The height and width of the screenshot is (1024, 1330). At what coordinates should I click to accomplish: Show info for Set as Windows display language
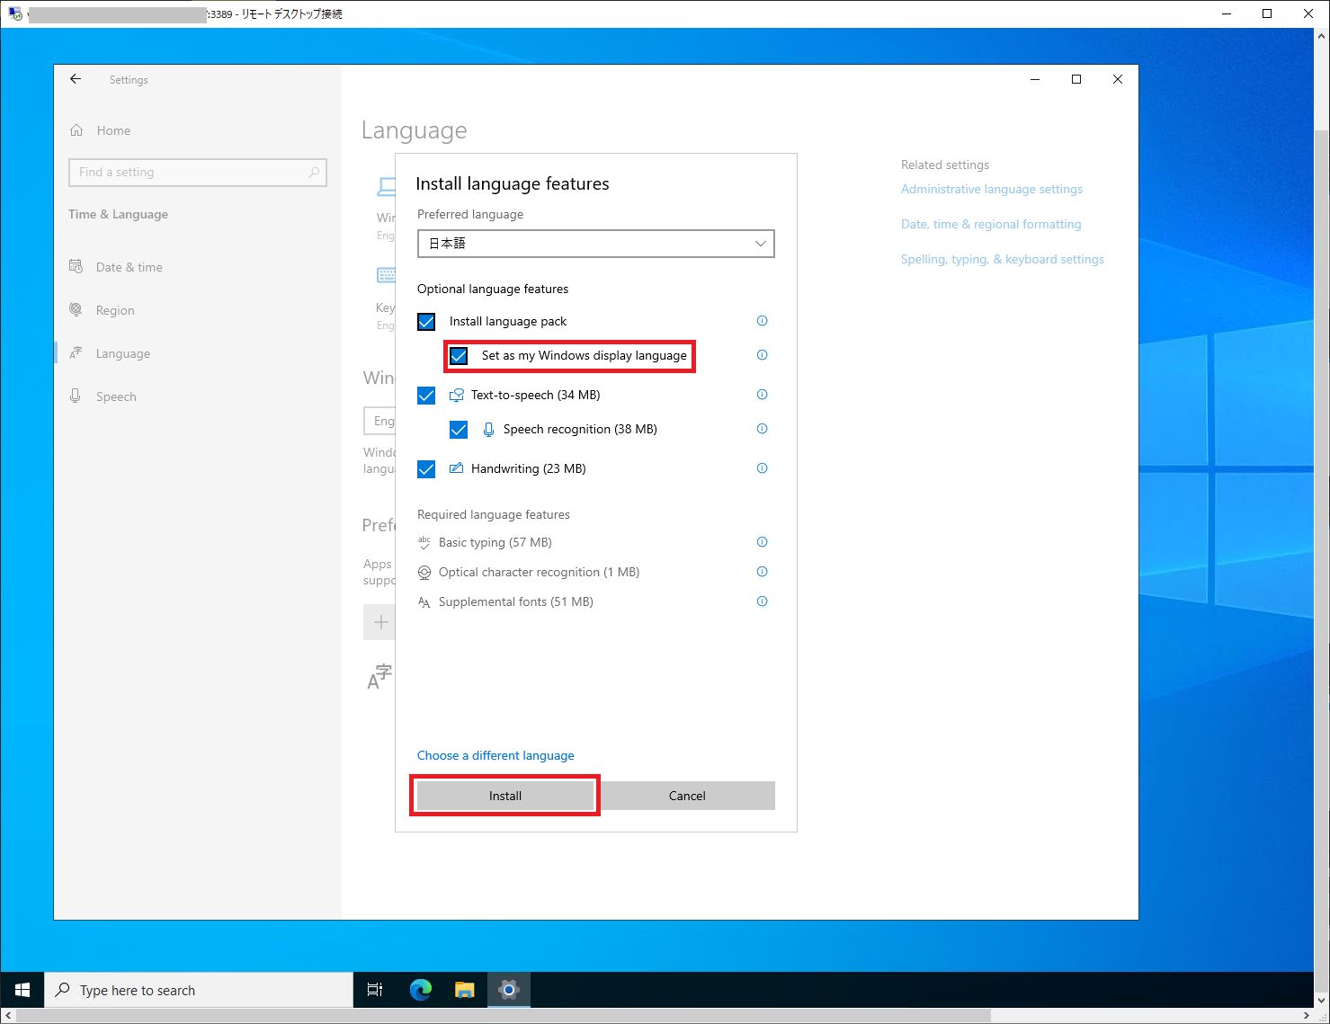(x=762, y=355)
